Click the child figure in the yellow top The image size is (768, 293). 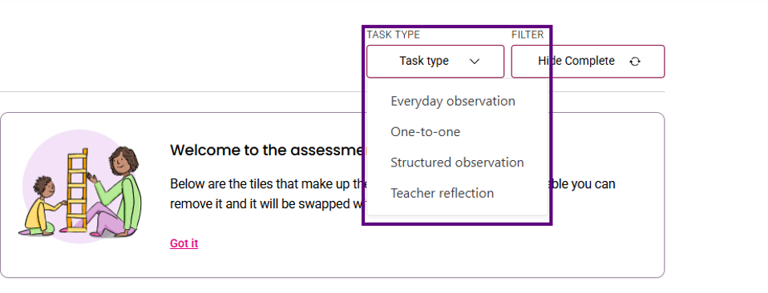(42, 206)
